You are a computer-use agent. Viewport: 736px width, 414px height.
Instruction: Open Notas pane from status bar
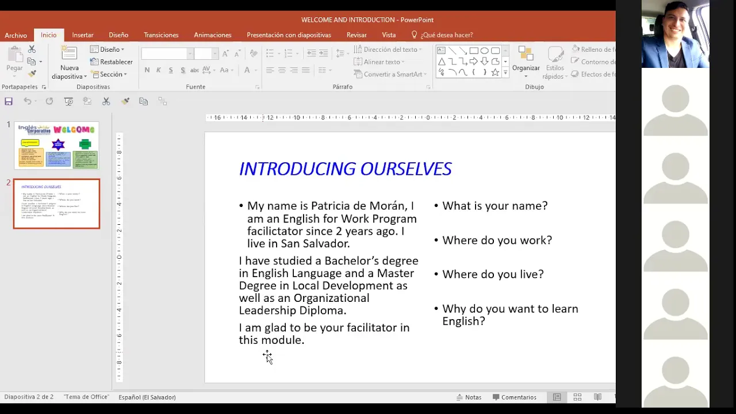pyautogui.click(x=469, y=397)
